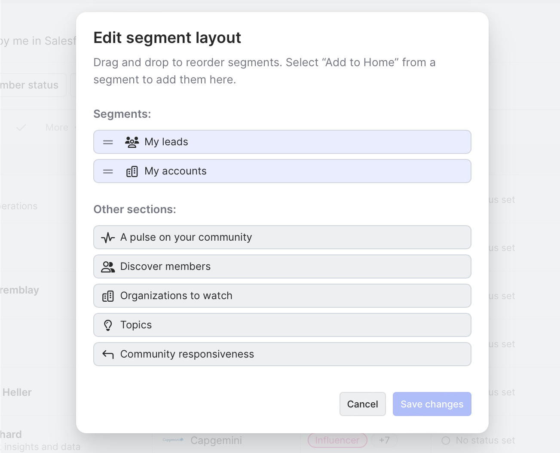Viewport: 560px width, 453px height.
Task: Click the Topics section row
Action: point(301,325)
